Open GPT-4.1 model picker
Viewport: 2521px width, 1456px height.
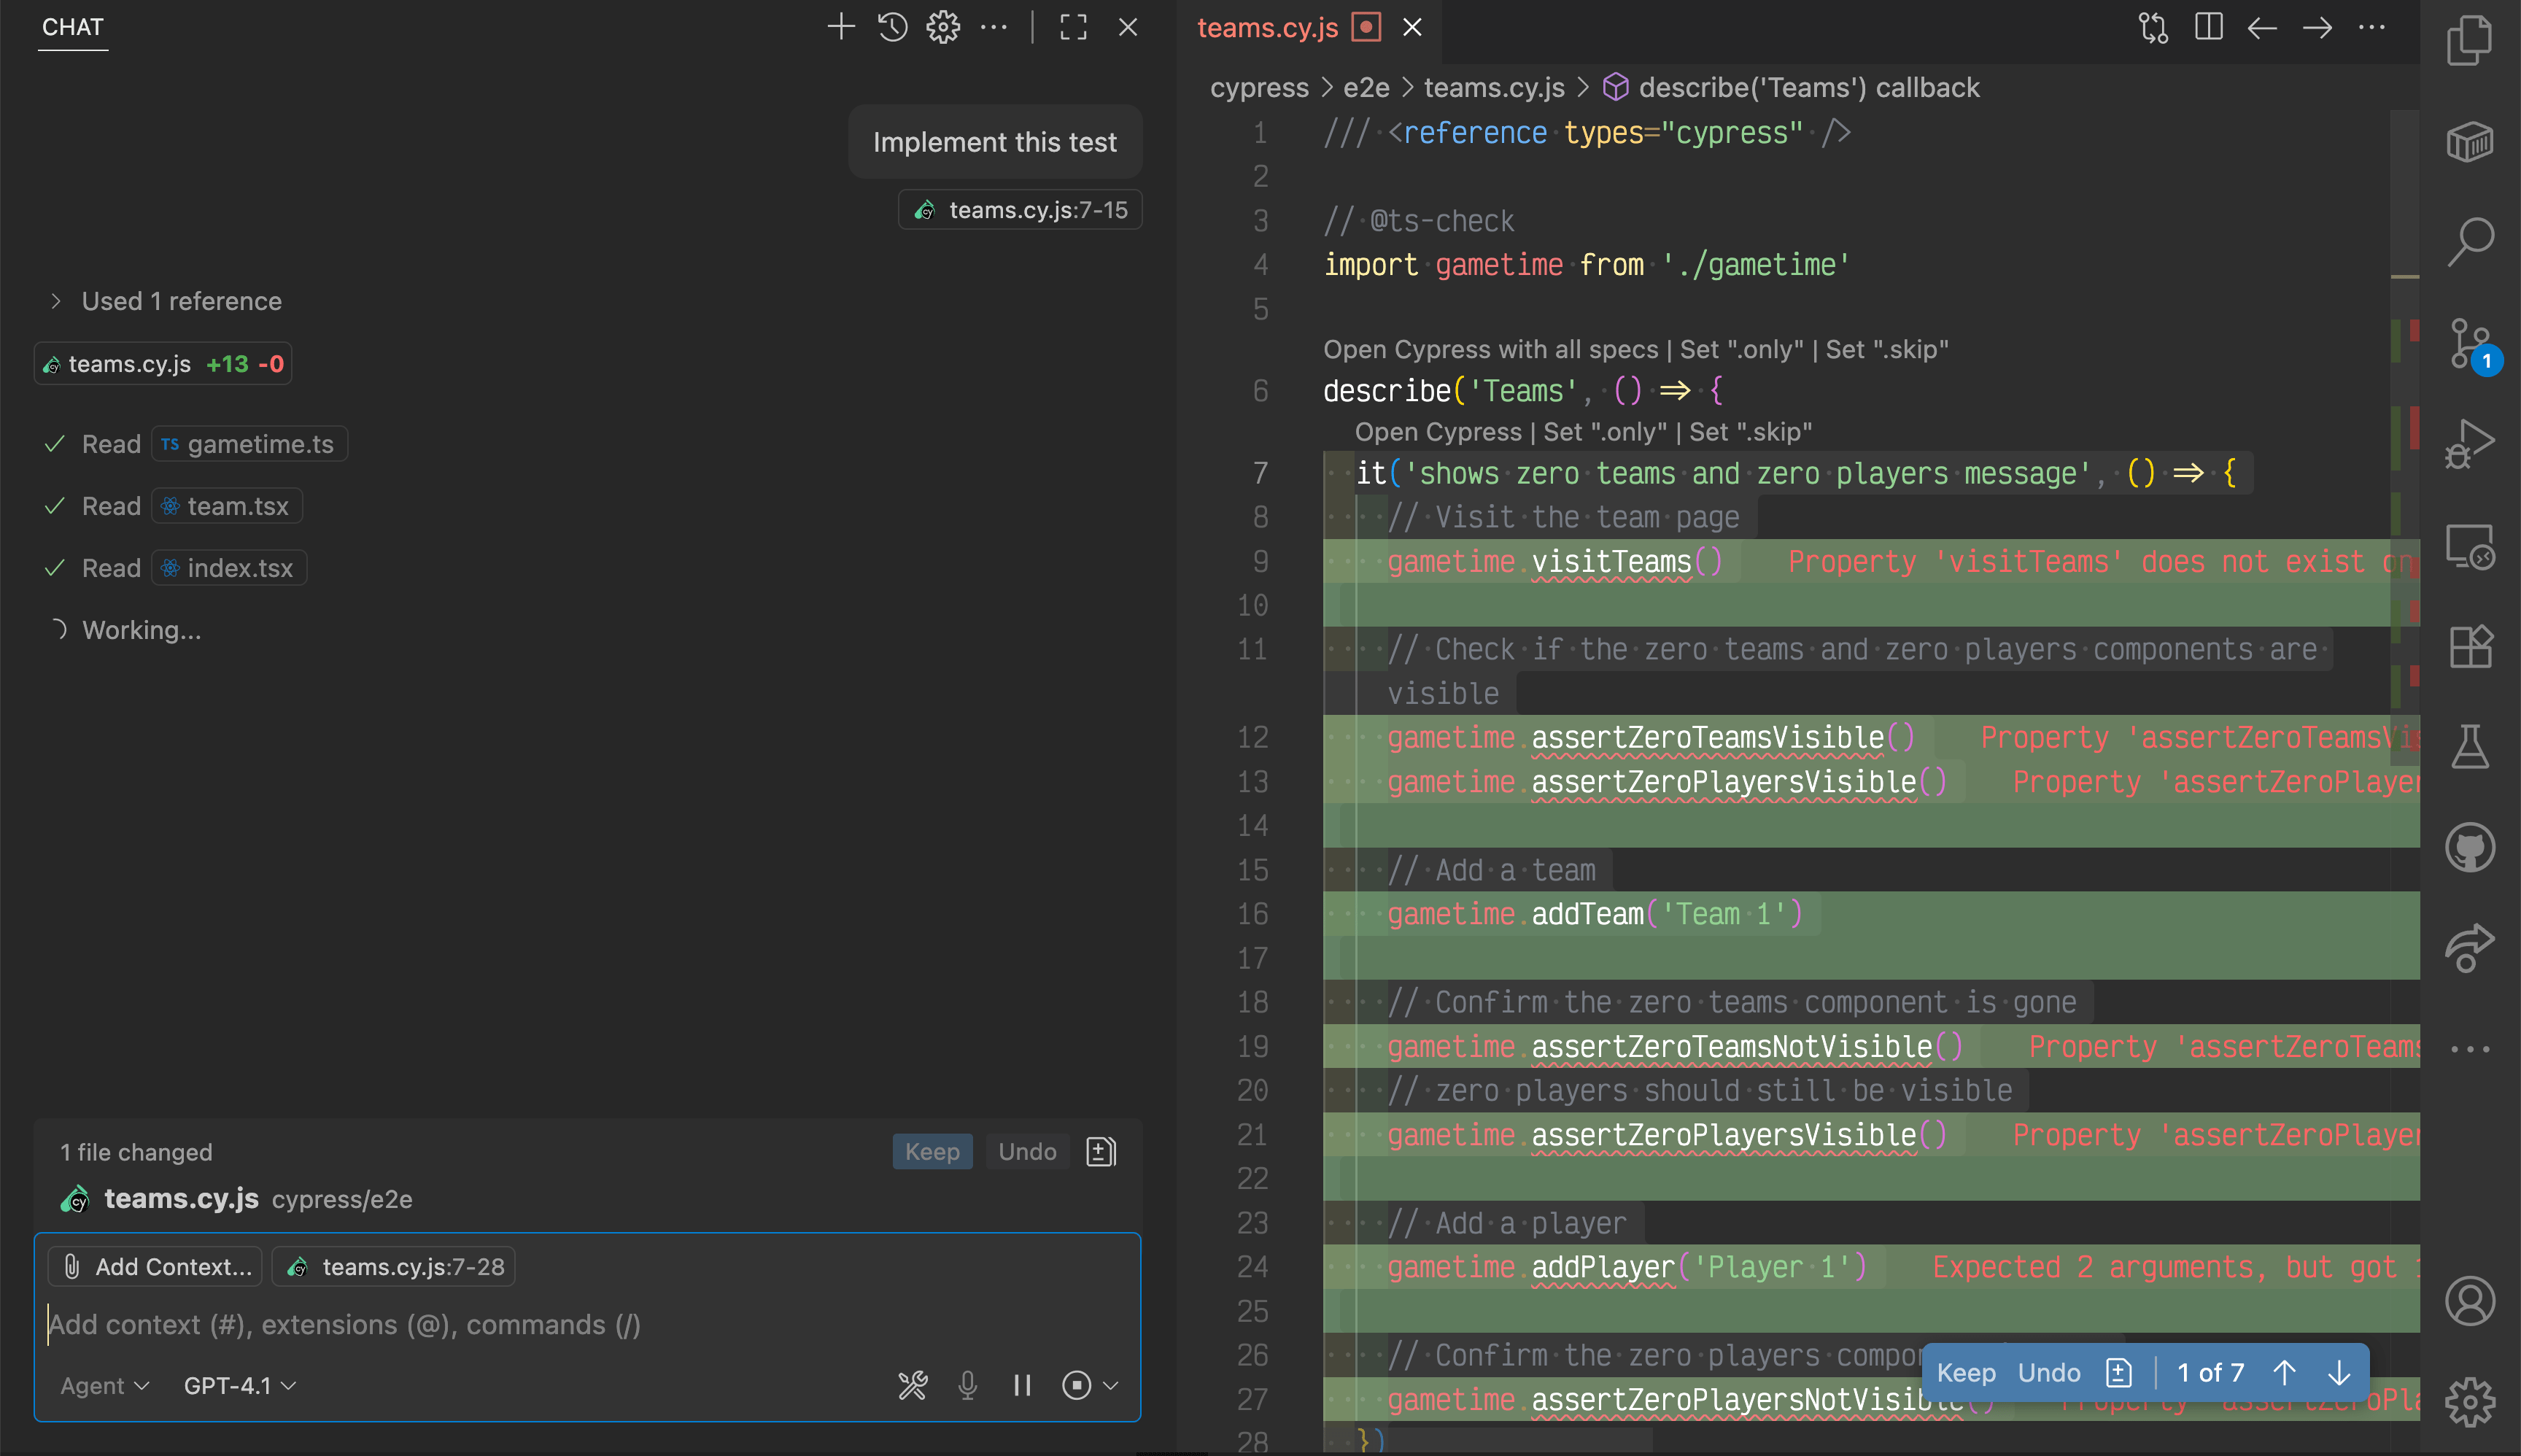(x=240, y=1385)
